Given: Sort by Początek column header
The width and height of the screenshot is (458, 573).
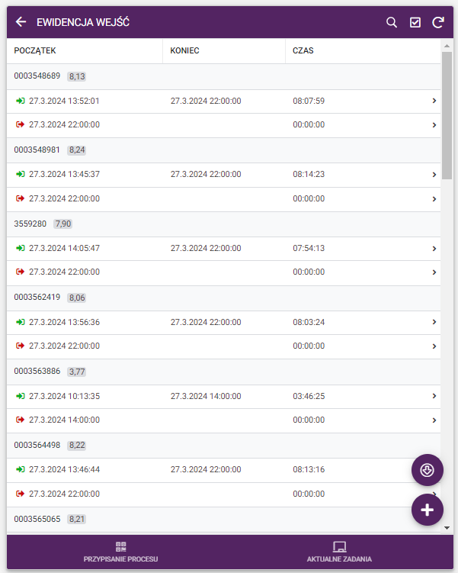Looking at the screenshot, I should tap(35, 51).
